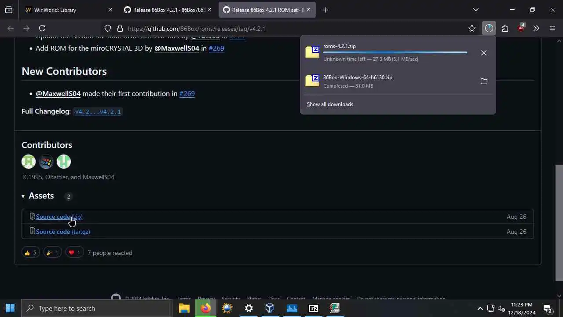React with thumbs up emoji

30,253
